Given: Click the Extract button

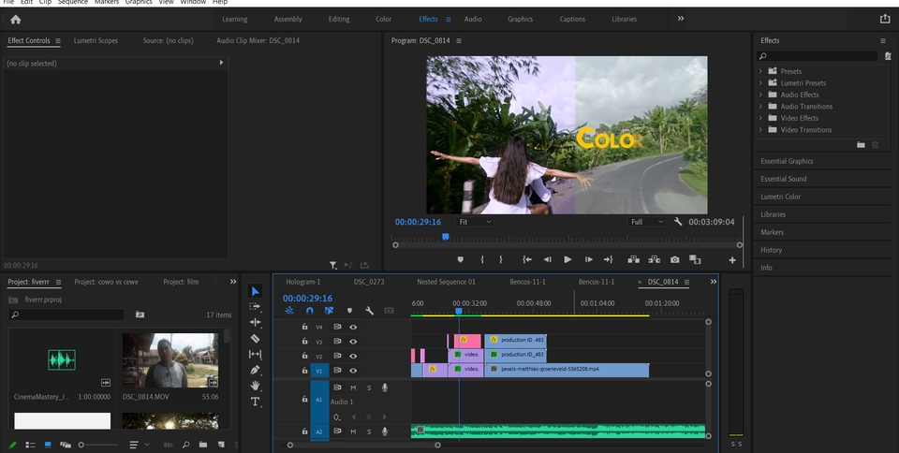Looking at the screenshot, I should 655,259.
